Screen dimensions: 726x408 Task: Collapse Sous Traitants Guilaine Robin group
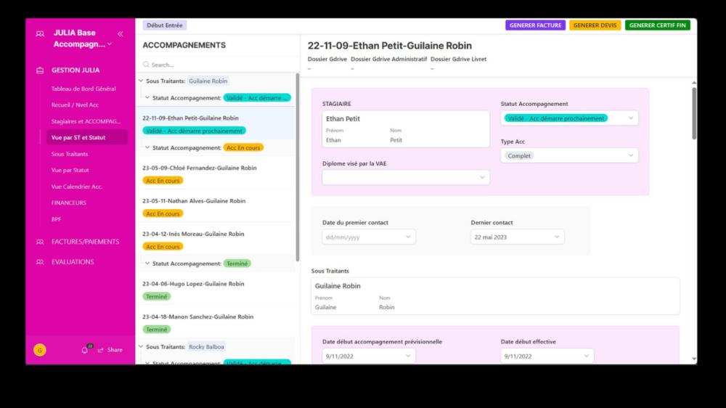pos(141,81)
